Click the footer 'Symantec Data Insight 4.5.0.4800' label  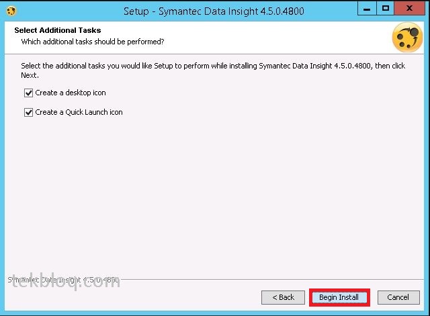pyautogui.click(x=63, y=280)
